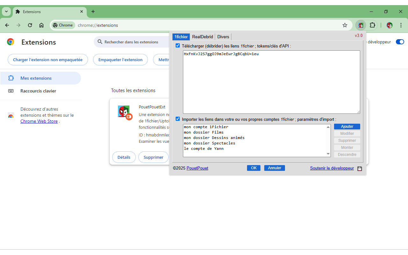Open the tab search chevron
Screen dimensions: 408x255
point(6,11)
